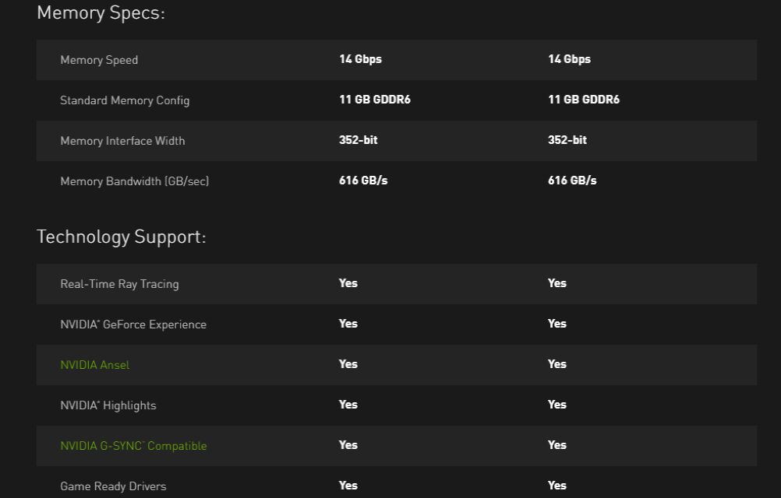Click the Memory Interface Width row label
This screenshot has width=781, height=498.
coord(123,141)
